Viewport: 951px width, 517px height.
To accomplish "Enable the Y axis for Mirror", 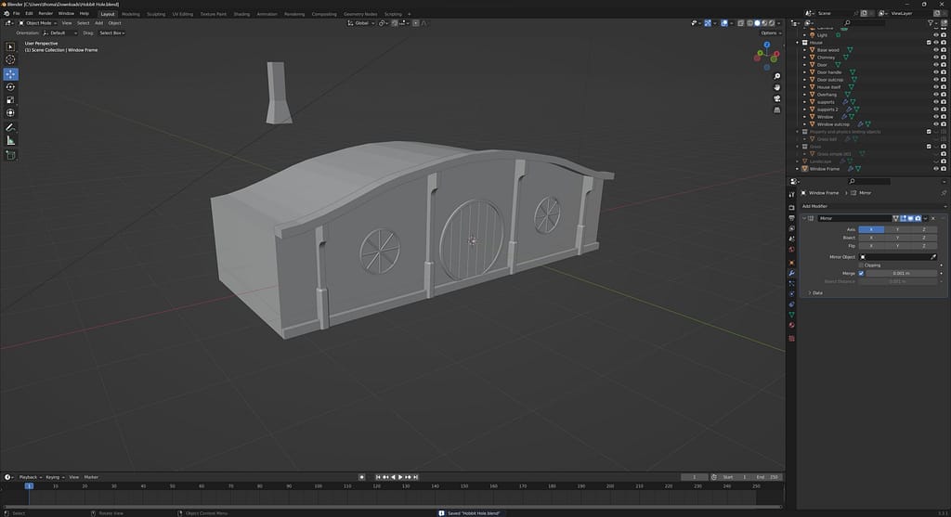I will pyautogui.click(x=897, y=229).
